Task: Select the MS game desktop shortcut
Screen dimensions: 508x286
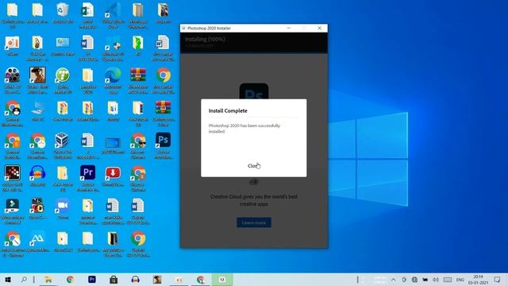Action: tap(37, 209)
